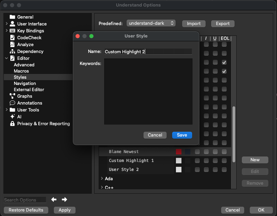
Task: Click the Name input field
Action: pyautogui.click(x=148, y=52)
